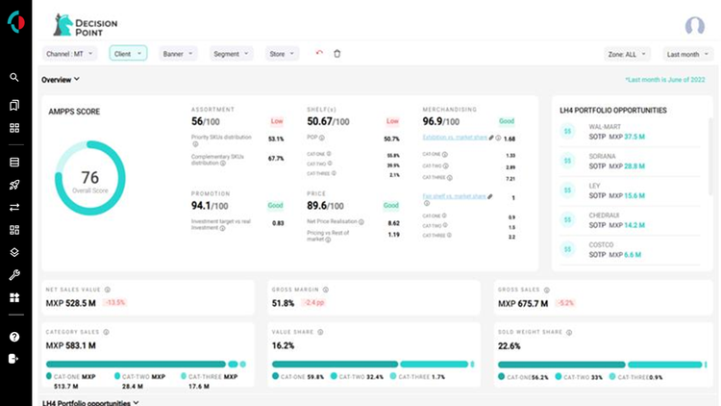
Task: Click the red undo filter arrow
Action: (319, 53)
